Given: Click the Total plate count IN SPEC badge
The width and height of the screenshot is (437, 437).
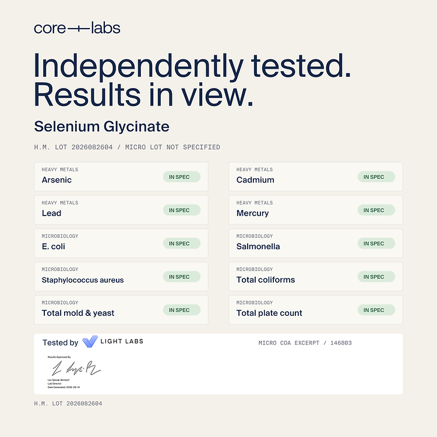Looking at the screenshot, I should click(376, 310).
